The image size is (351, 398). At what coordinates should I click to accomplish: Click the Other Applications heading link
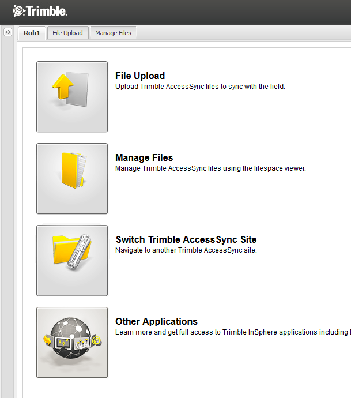click(x=156, y=321)
